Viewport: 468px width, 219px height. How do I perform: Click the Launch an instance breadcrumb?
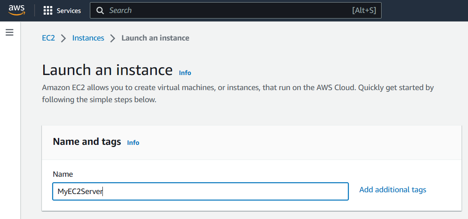155,38
